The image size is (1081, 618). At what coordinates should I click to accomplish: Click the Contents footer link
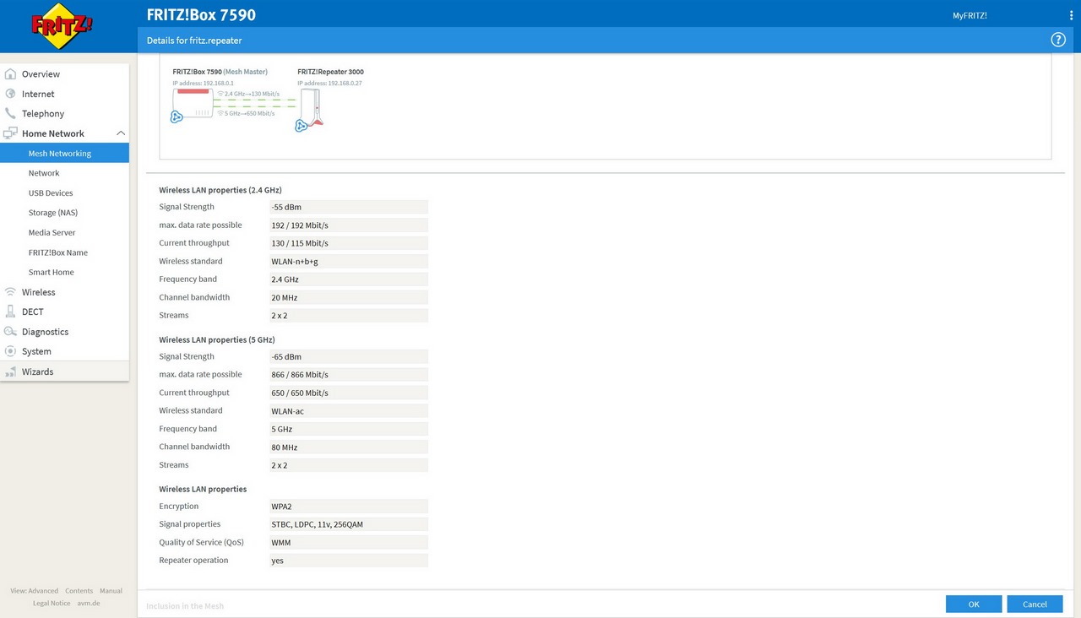(x=79, y=591)
